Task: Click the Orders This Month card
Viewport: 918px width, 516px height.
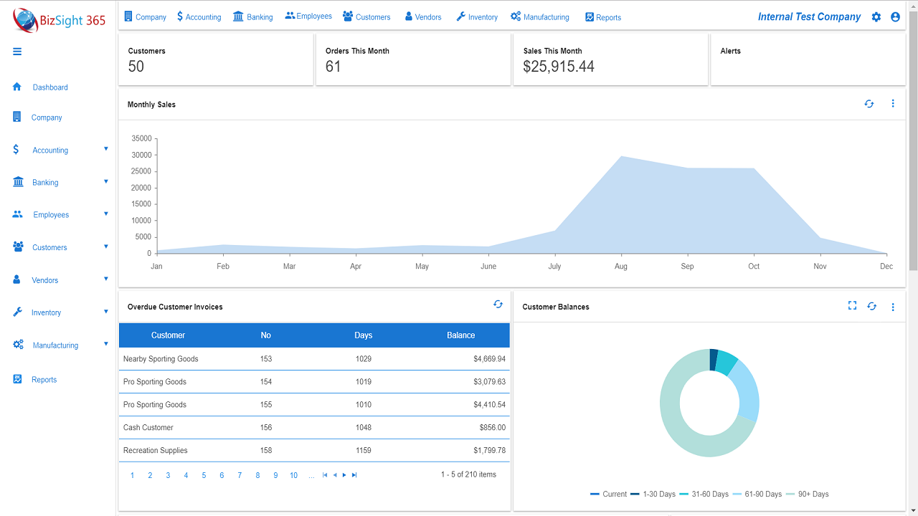Action: coord(414,59)
